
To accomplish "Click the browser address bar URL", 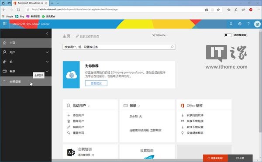I will [75, 10].
